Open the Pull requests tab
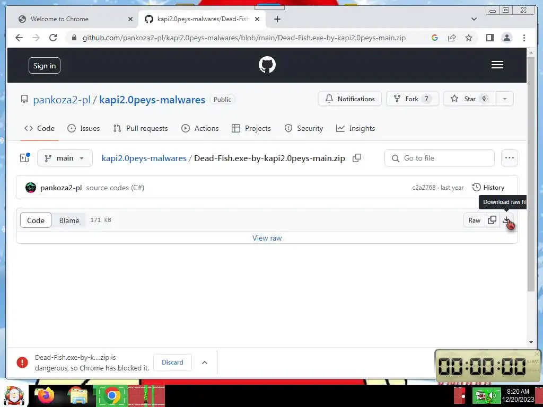This screenshot has height=407, width=543. (x=141, y=128)
